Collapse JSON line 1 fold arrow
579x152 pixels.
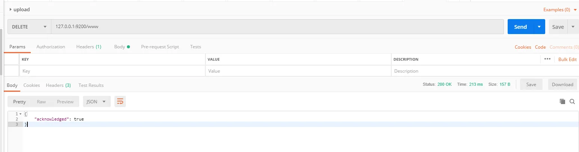pos(20,114)
